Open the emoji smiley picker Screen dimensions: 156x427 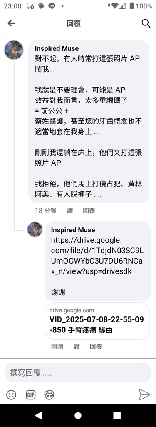click(x=11, y=394)
